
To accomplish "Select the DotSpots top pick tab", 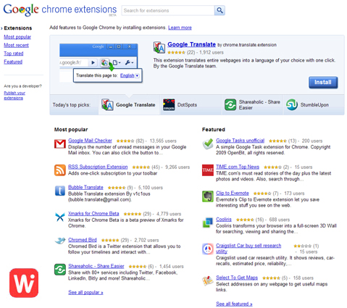I will tap(191, 105).
